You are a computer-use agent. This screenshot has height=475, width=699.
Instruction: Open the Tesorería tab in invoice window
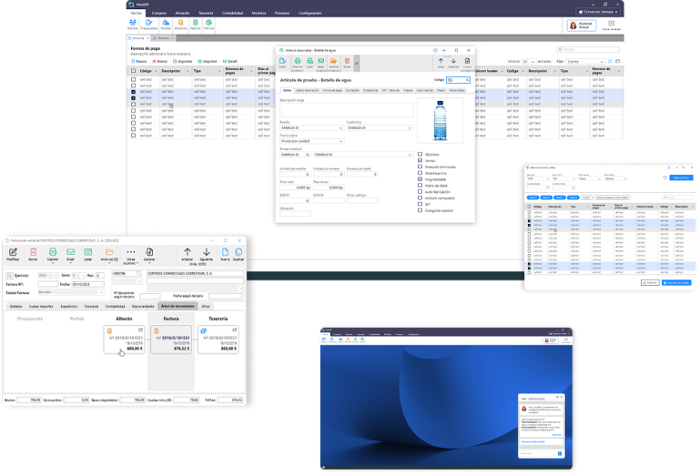[x=91, y=307]
